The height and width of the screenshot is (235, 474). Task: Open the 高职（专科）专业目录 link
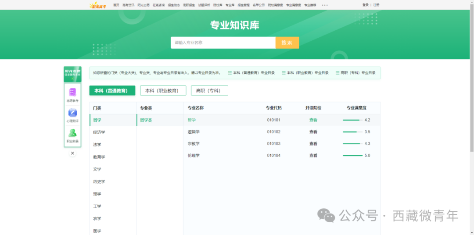tap(355, 73)
